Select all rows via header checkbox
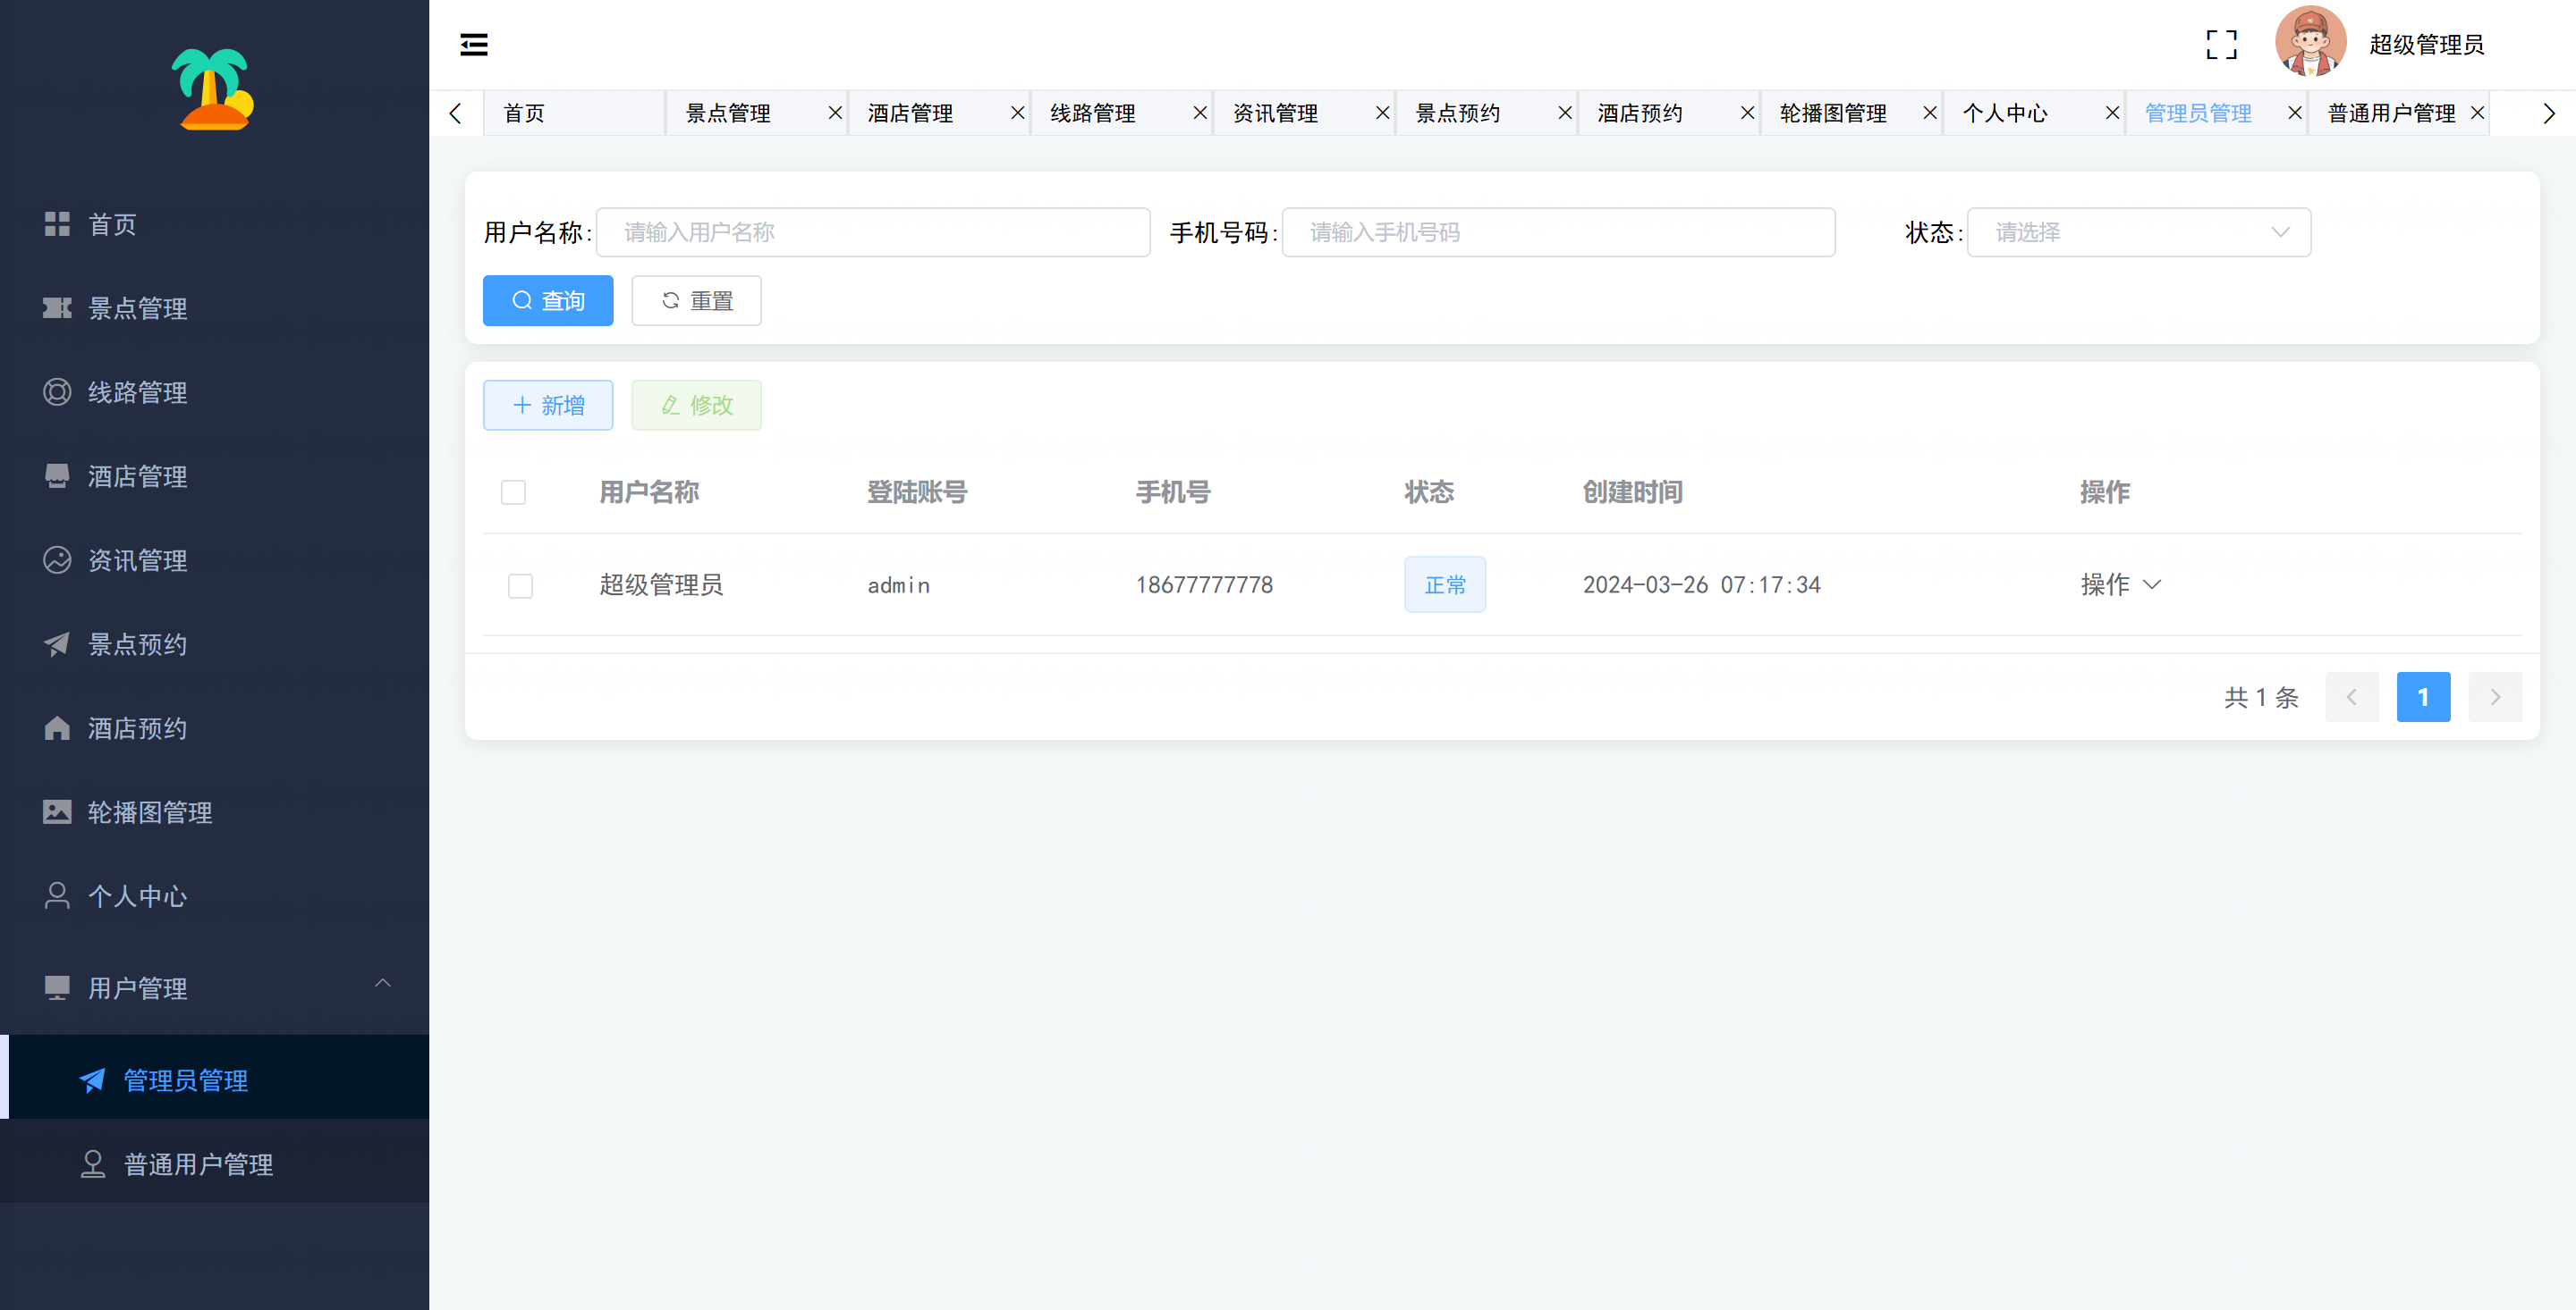The width and height of the screenshot is (2576, 1310). 513,492
